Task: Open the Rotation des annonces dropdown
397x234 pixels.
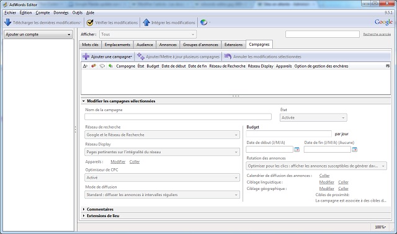Action: coord(316,166)
